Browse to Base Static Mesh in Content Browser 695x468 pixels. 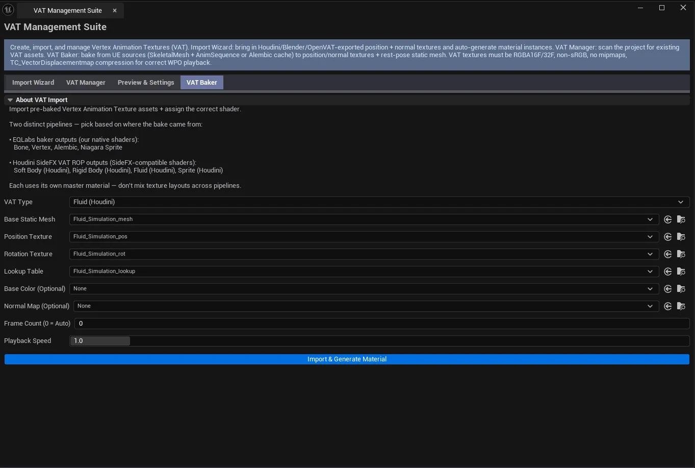pos(681,219)
